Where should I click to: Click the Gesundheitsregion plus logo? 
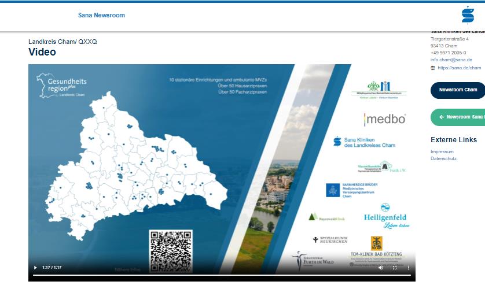[62, 86]
